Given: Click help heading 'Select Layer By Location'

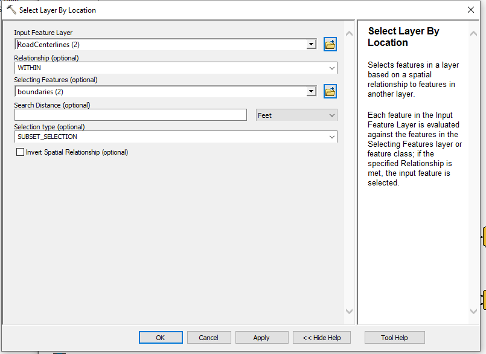Looking at the screenshot, I should 403,37.
